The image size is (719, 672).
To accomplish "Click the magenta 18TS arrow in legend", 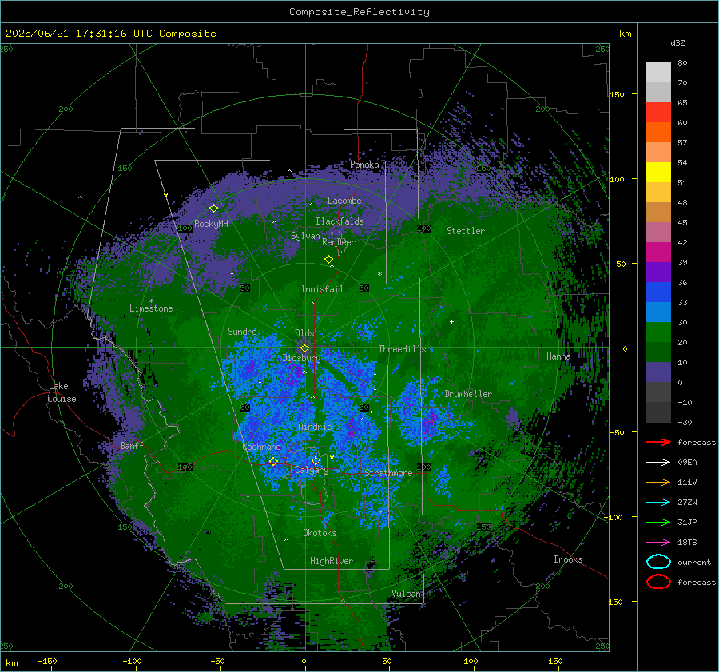I will 658,543.
